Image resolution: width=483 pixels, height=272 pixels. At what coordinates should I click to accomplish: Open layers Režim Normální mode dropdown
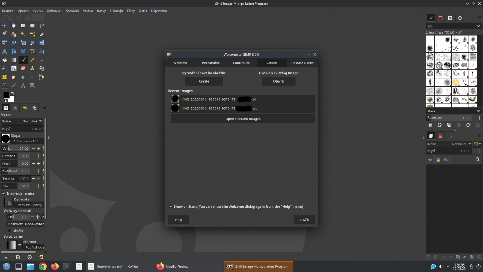(449, 144)
